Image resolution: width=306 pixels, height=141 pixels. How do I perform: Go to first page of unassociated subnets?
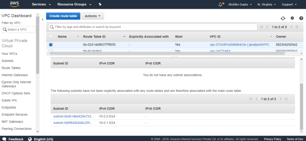tap(251, 99)
